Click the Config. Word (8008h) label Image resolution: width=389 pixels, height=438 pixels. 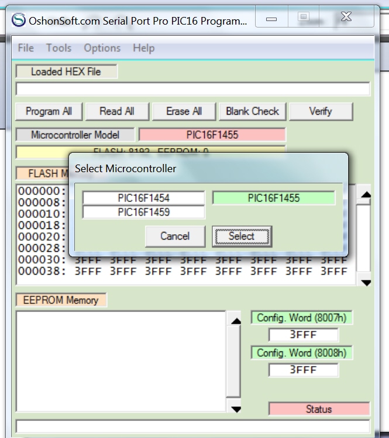tap(302, 353)
